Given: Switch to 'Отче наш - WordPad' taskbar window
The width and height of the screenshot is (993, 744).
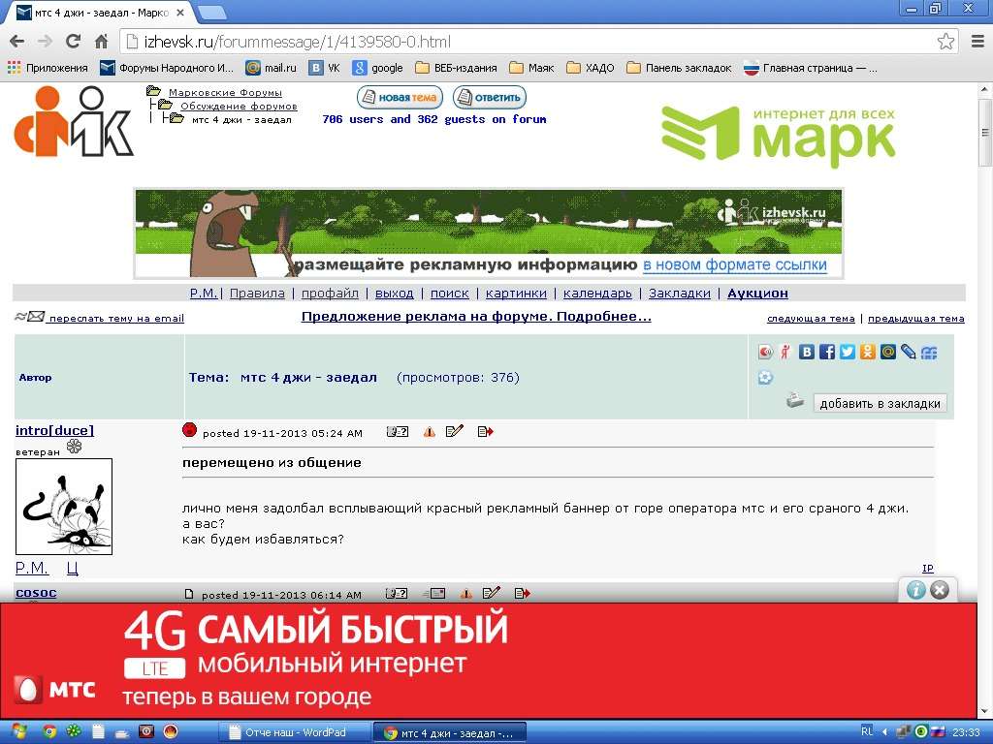Looking at the screenshot, I should click(x=294, y=732).
